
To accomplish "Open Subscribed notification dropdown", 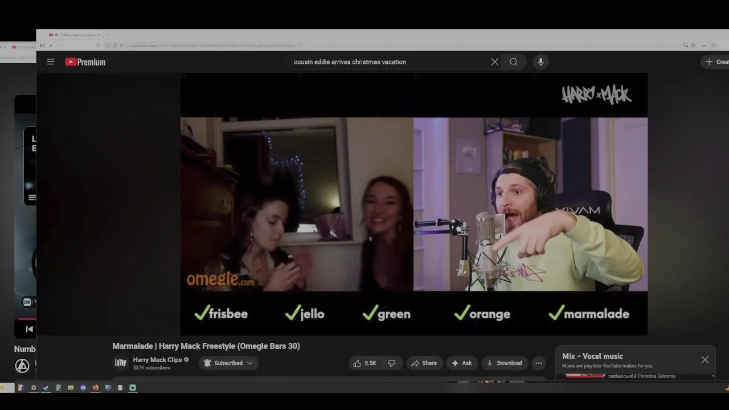I will pyautogui.click(x=228, y=363).
